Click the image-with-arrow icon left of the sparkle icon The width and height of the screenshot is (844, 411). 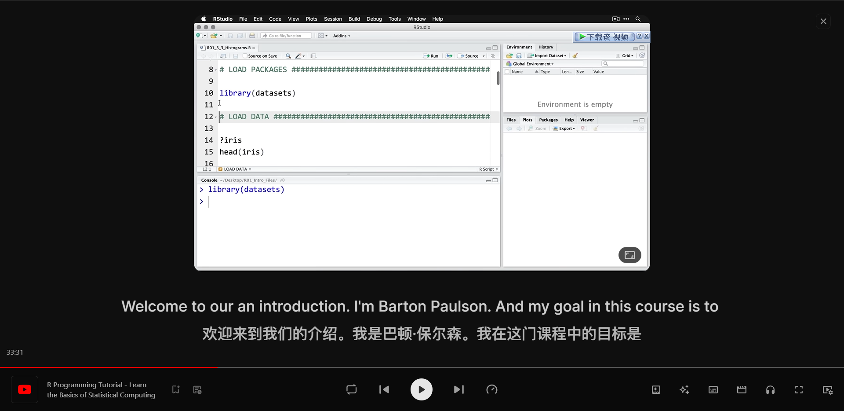tap(656, 389)
